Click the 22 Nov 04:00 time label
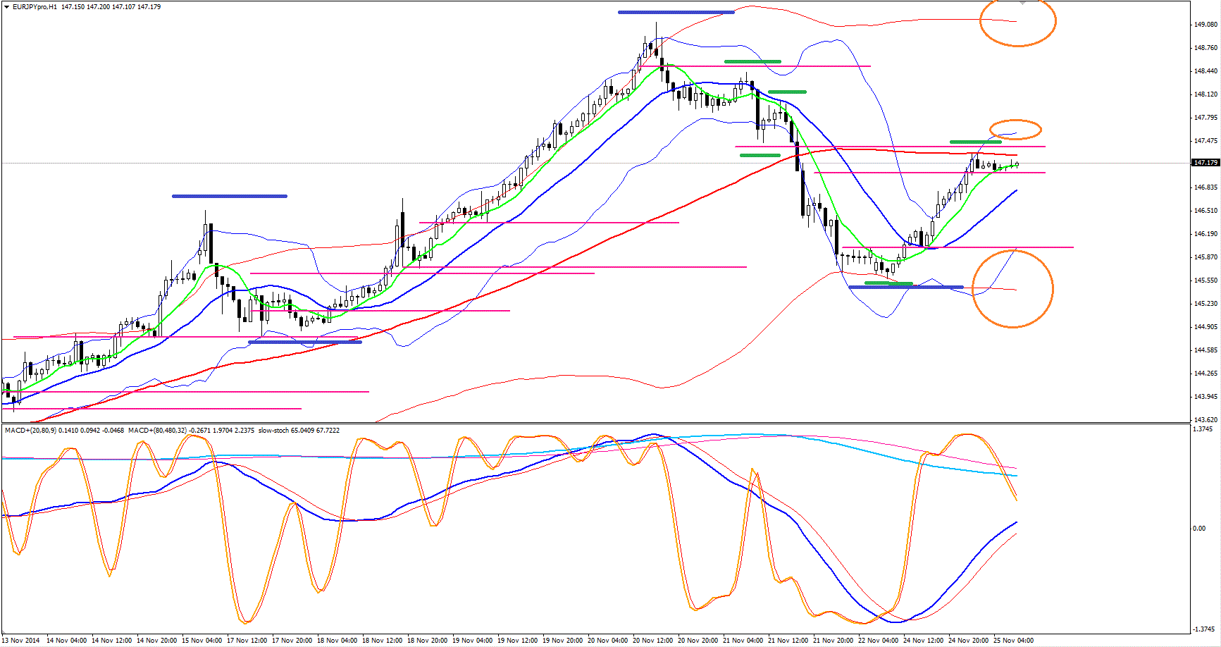 point(878,641)
